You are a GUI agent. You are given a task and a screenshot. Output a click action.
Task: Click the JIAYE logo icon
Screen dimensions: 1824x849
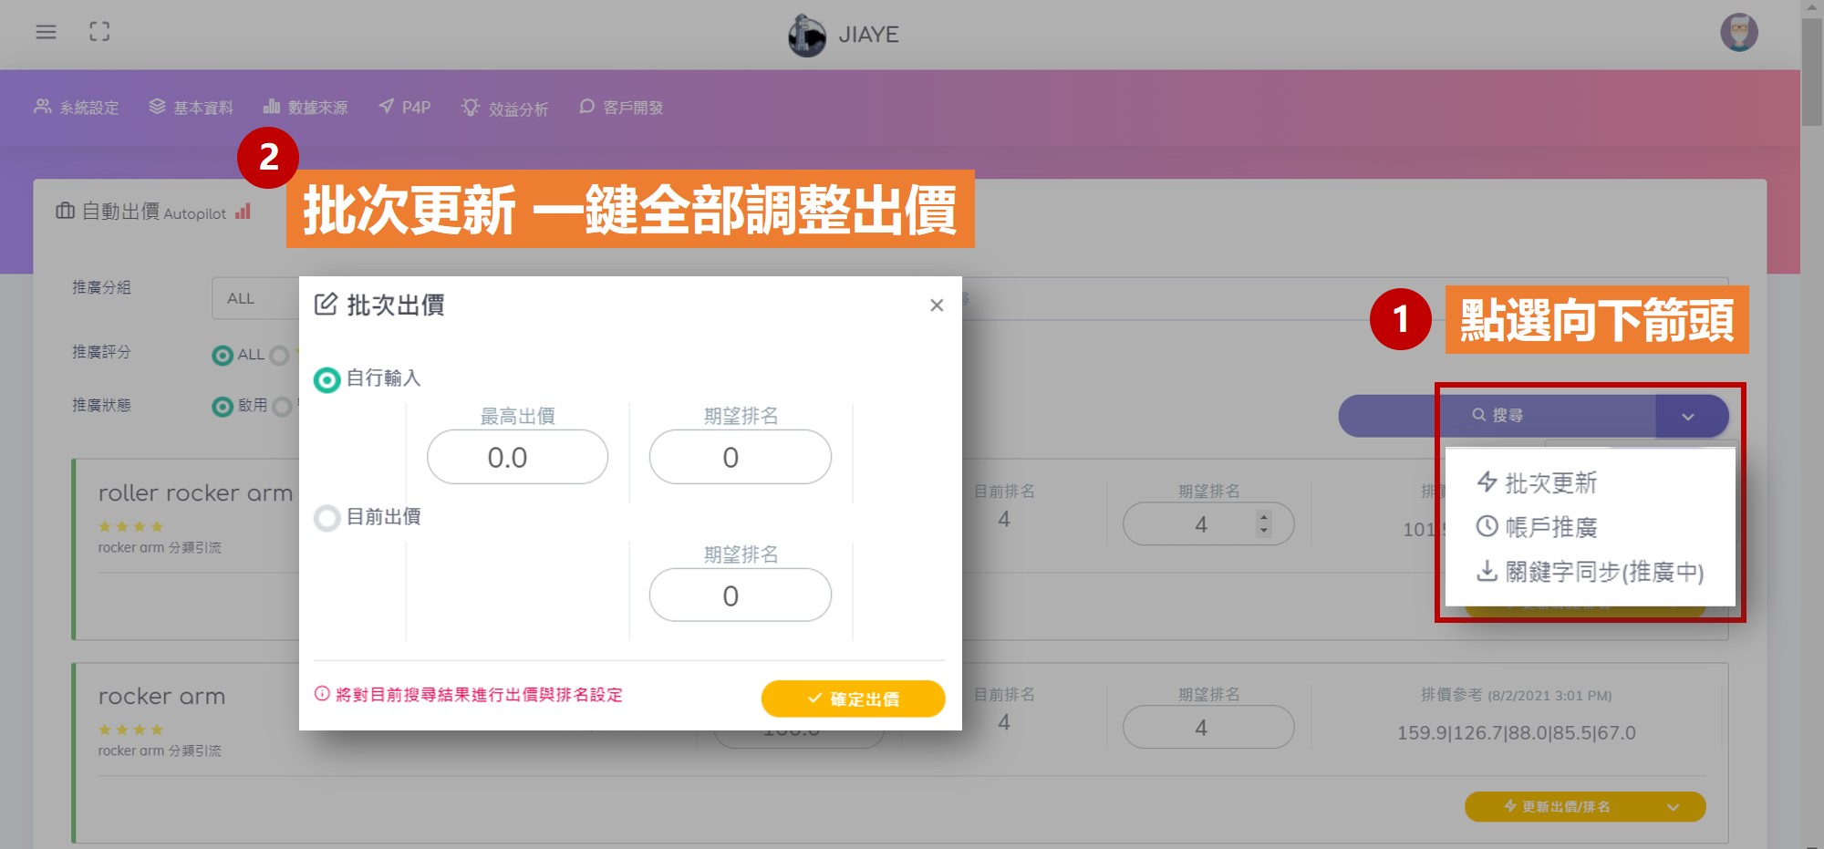coord(806,36)
